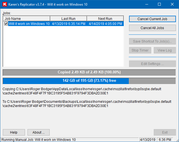Viewport: 179px width, 142px height.
Task: Click Last Run value 4/13/2019 6:35:14 PM
Action: click(x=69, y=24)
